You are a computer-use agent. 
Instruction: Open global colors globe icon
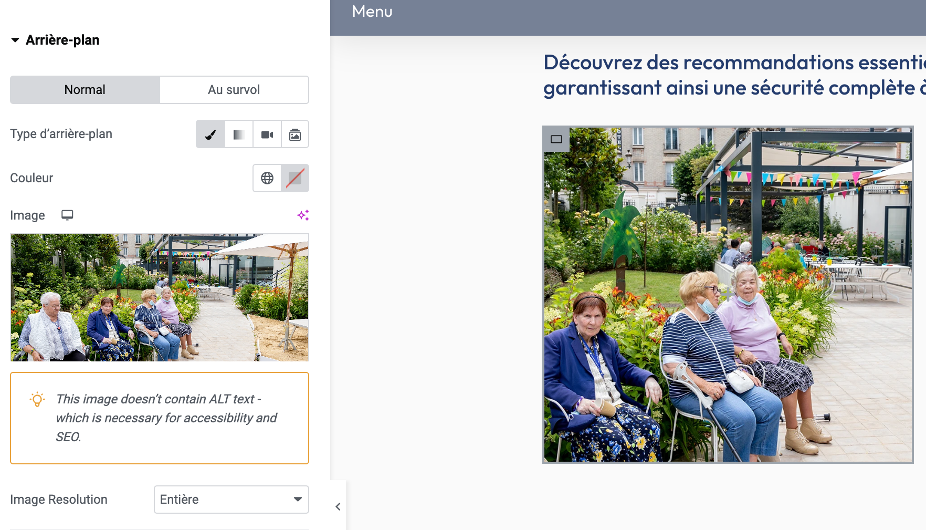click(267, 178)
